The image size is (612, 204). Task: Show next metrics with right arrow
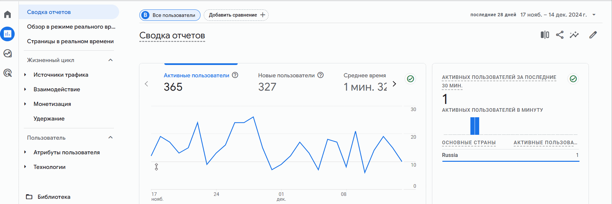pos(394,84)
